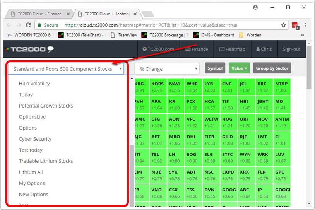Open the Chrome three-dot menu

(x=306, y=25)
